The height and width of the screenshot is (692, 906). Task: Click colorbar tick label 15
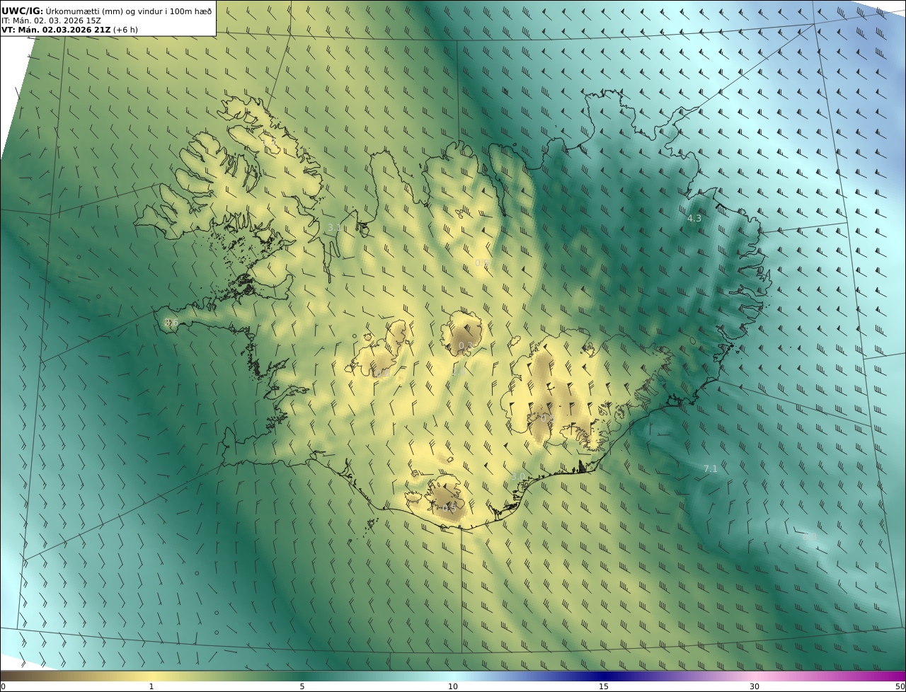(604, 686)
